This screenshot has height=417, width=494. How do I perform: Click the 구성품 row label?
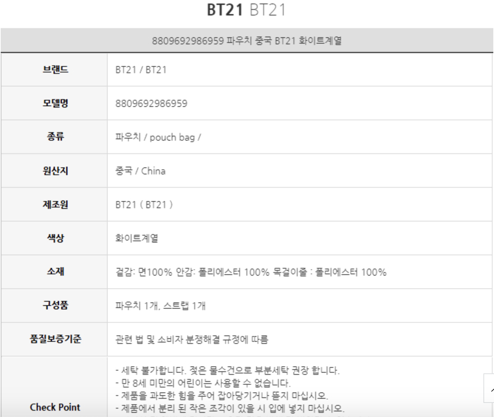pos(55,305)
